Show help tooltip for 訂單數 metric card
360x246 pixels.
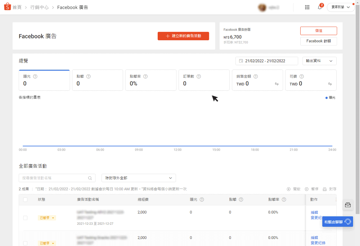(199, 76)
